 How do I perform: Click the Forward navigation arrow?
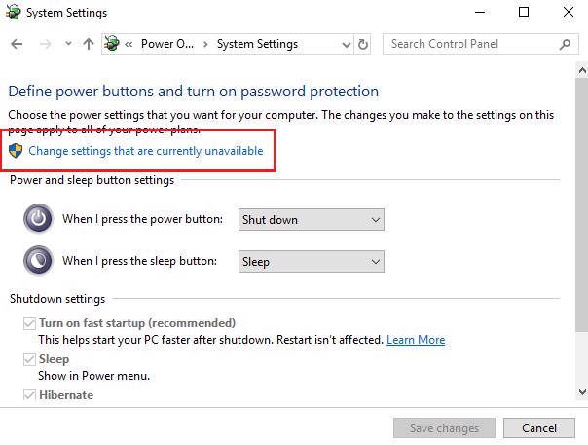44,44
